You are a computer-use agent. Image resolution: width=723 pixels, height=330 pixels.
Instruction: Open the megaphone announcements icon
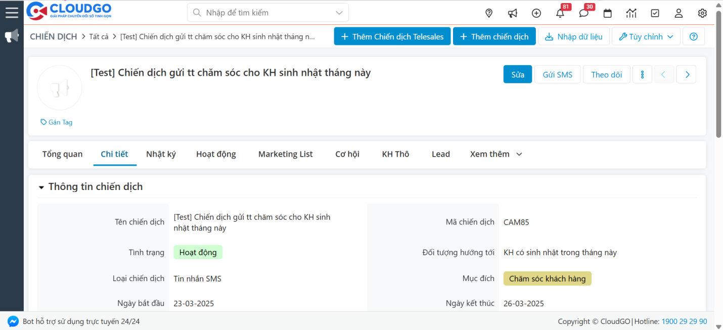[x=513, y=13]
